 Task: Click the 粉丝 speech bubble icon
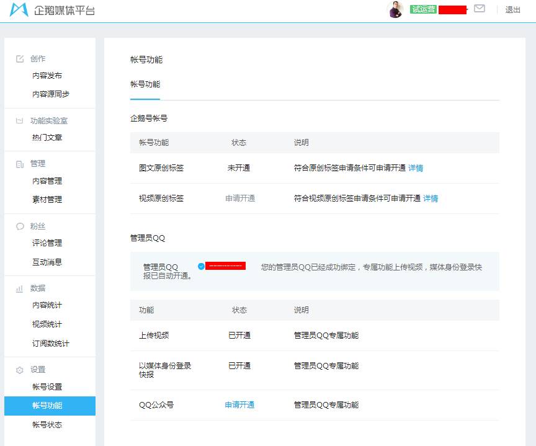(x=19, y=226)
